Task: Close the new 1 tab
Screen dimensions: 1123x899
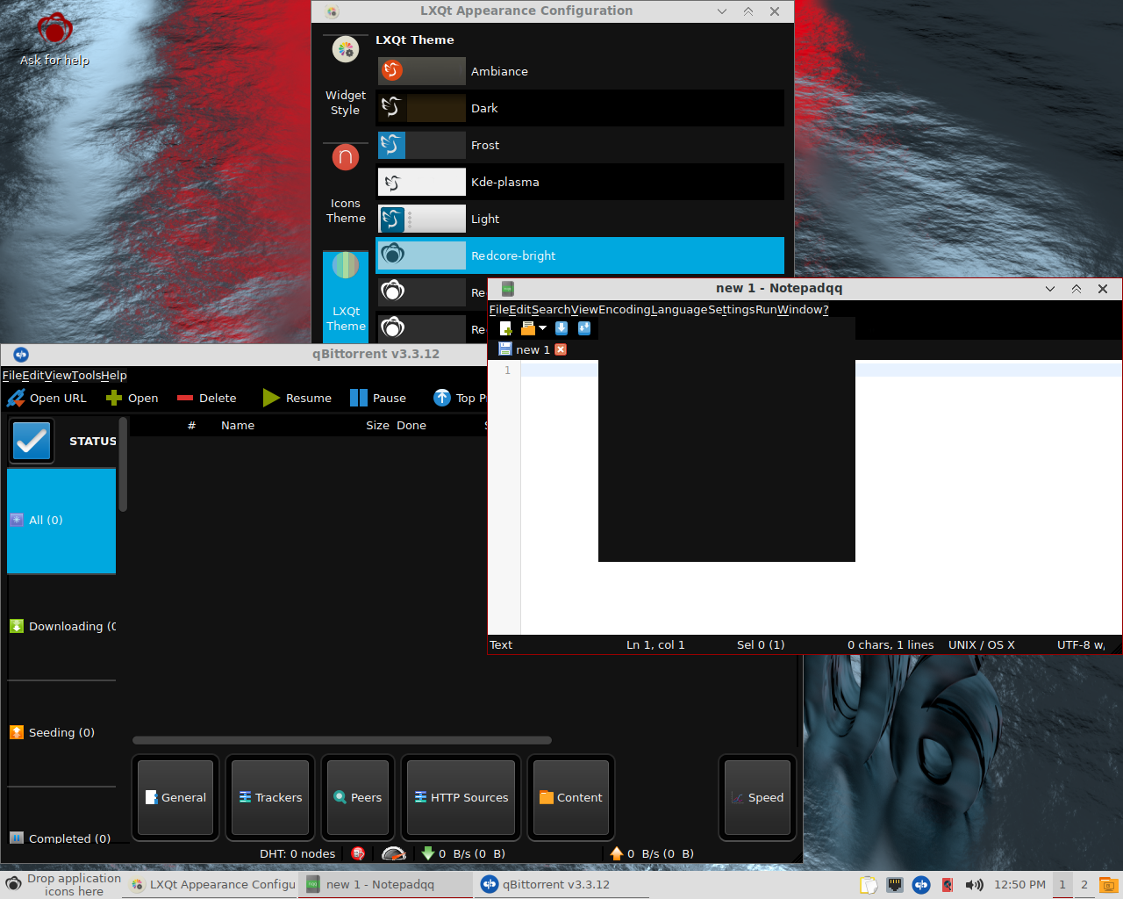Action: point(561,349)
